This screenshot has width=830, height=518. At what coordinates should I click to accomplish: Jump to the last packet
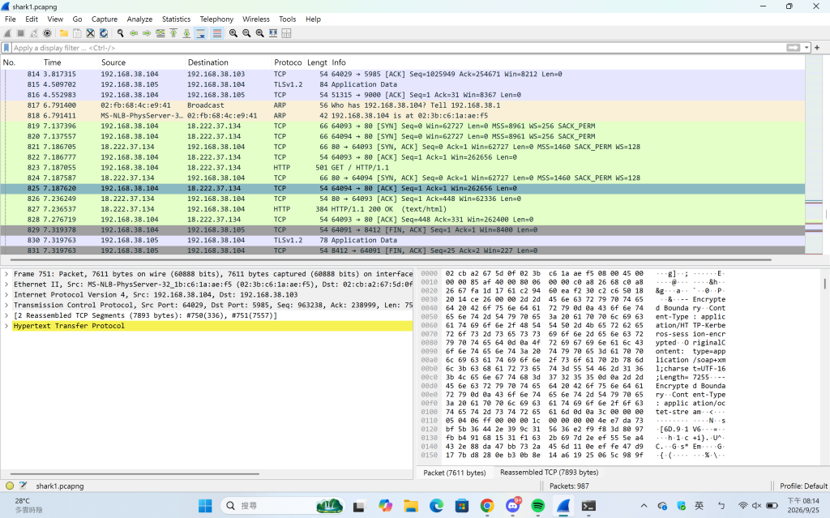point(187,33)
